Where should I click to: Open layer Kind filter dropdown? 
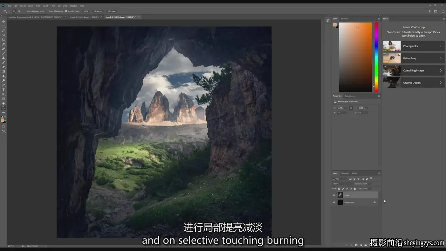click(x=340, y=179)
